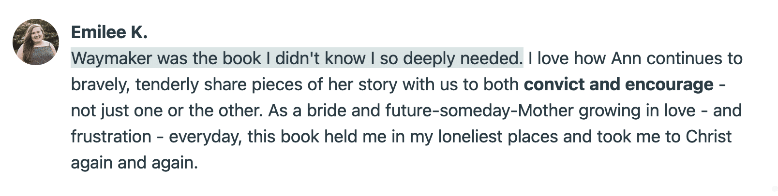Click the closing words again and again
Screen dimensions: 778x196
click(x=134, y=163)
